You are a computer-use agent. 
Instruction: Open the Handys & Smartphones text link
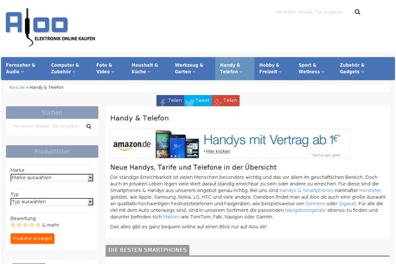(x=306, y=190)
